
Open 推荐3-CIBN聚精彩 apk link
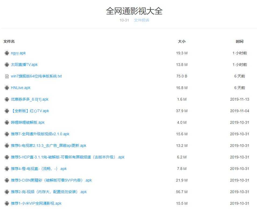51,180
